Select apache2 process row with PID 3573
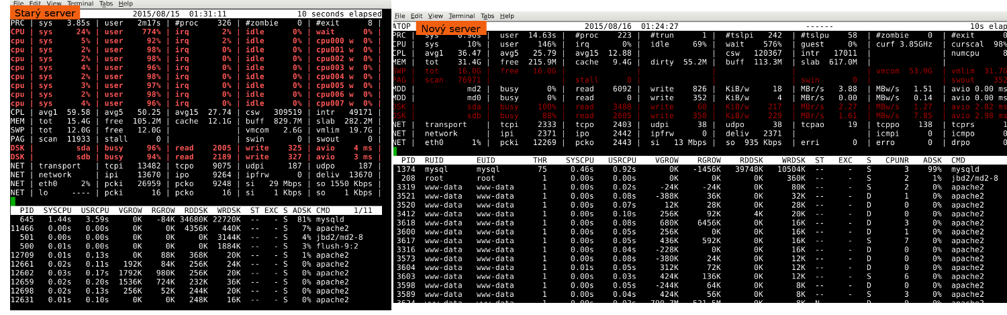The height and width of the screenshot is (315, 1007). pyautogui.click(x=698, y=259)
